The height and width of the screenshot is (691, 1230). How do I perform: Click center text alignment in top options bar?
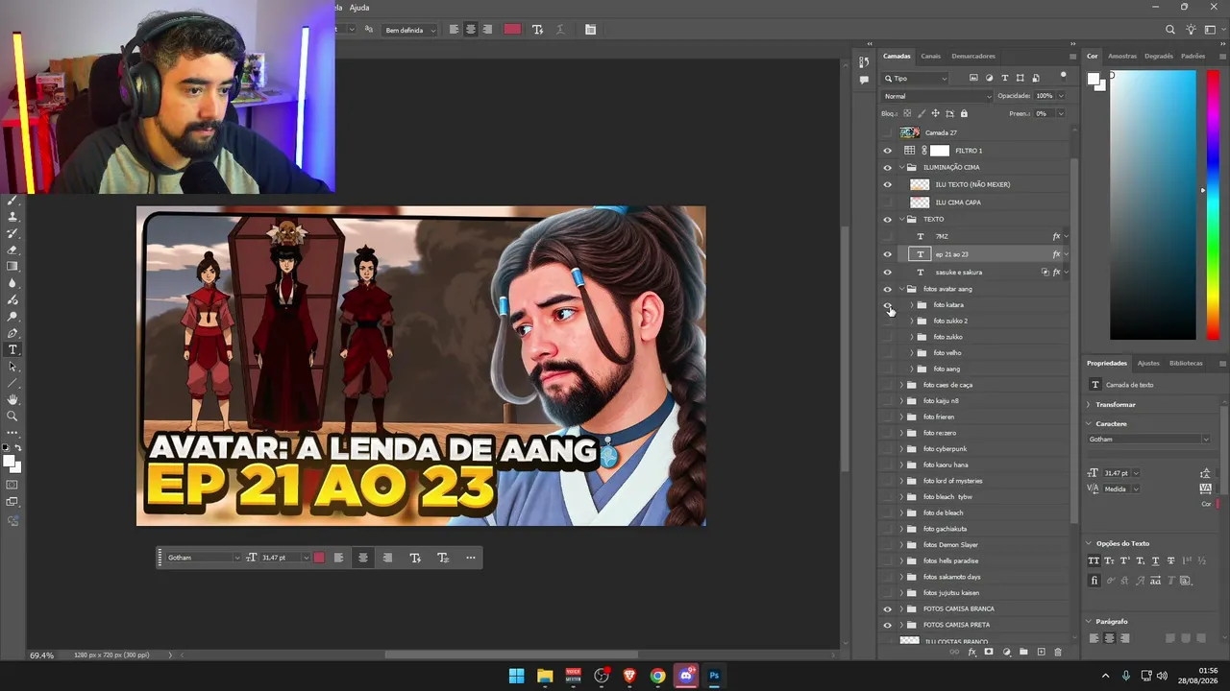(470, 30)
